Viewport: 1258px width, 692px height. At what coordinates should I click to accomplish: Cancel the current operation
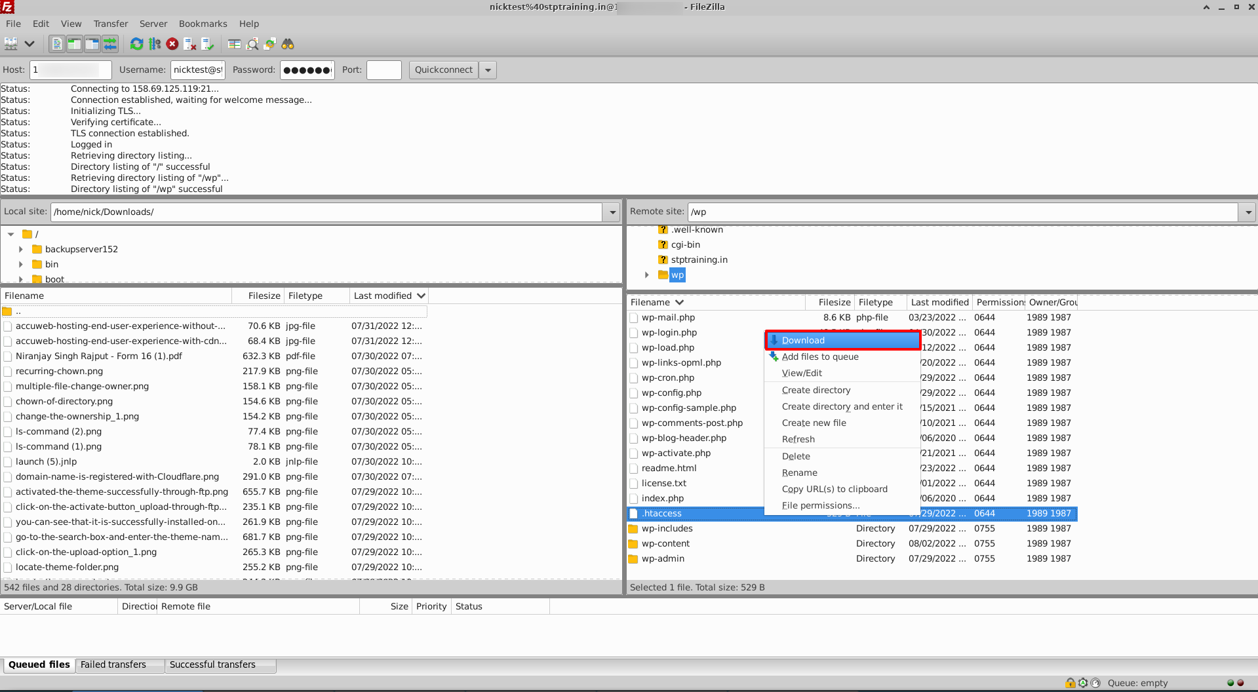pos(172,44)
